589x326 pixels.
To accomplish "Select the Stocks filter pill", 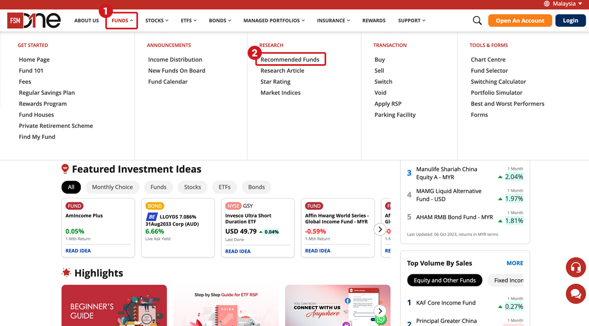I will point(193,187).
